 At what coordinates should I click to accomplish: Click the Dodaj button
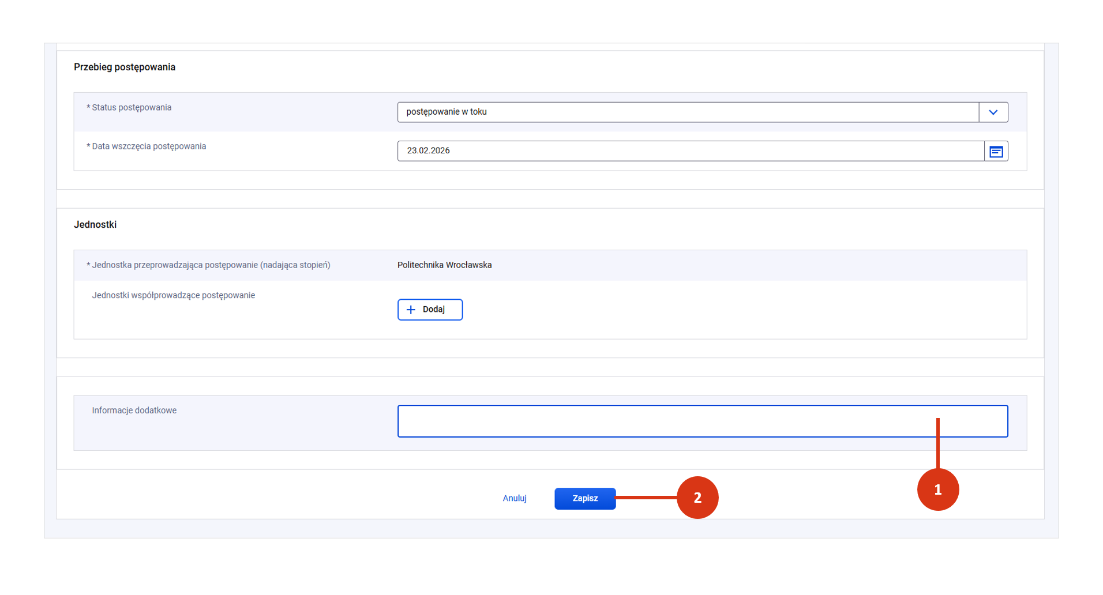click(x=430, y=310)
